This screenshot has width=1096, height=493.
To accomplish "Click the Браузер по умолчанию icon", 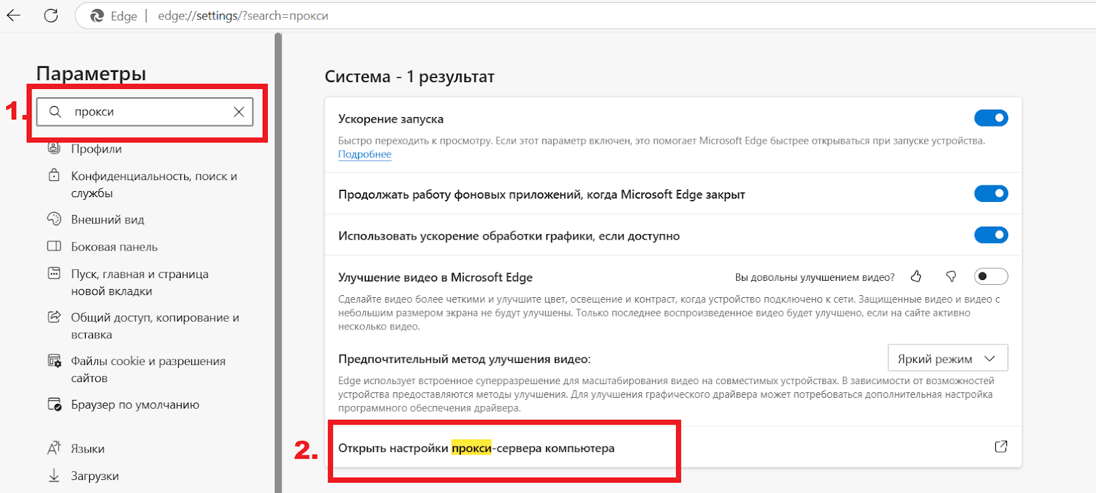I will coord(54,404).
